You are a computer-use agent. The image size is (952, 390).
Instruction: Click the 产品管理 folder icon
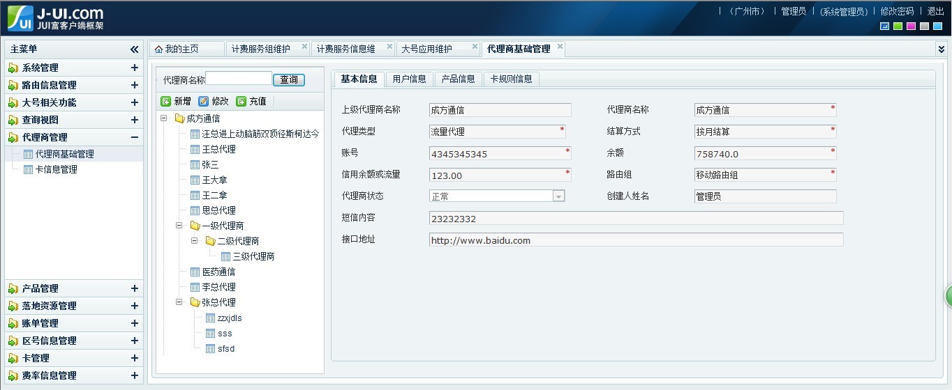(x=13, y=288)
